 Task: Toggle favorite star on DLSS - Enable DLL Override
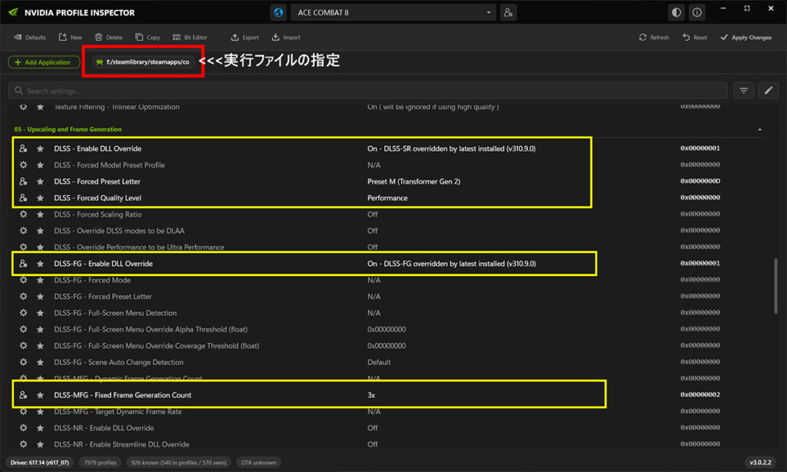(x=40, y=148)
